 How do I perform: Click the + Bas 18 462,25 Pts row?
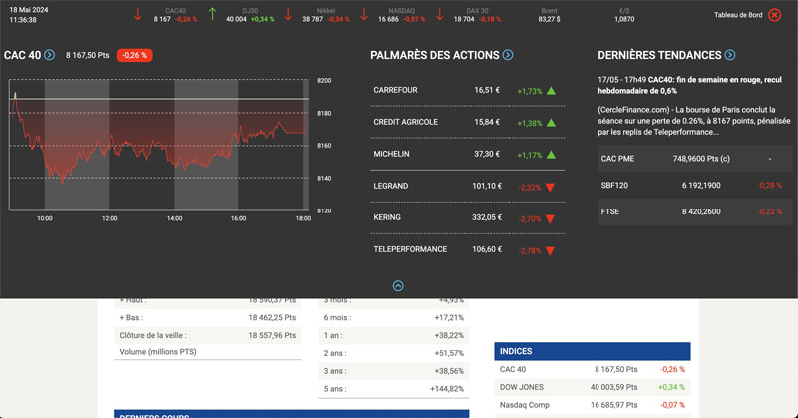(207, 317)
